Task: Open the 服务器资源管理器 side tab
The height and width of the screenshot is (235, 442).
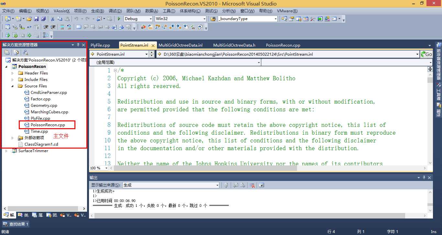Action: pyautogui.click(x=439, y=61)
